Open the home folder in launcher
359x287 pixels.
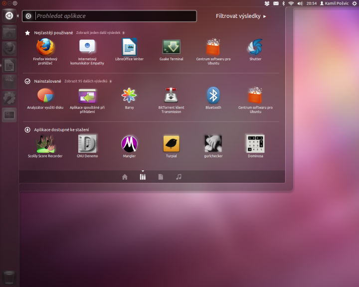click(x=9, y=32)
